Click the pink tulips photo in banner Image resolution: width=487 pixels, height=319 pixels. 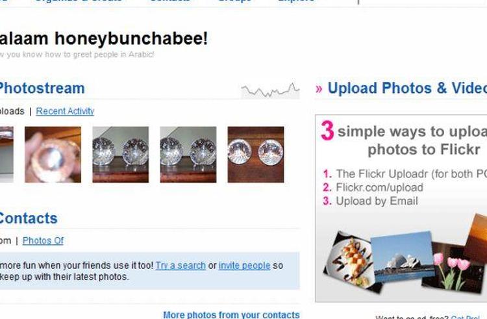452,270
